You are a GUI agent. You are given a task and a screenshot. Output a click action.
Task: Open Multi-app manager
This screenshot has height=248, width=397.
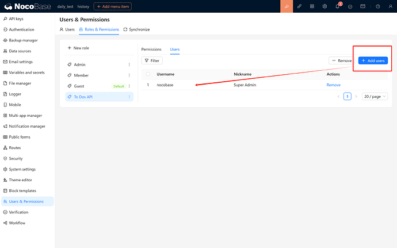pyautogui.click(x=28, y=116)
